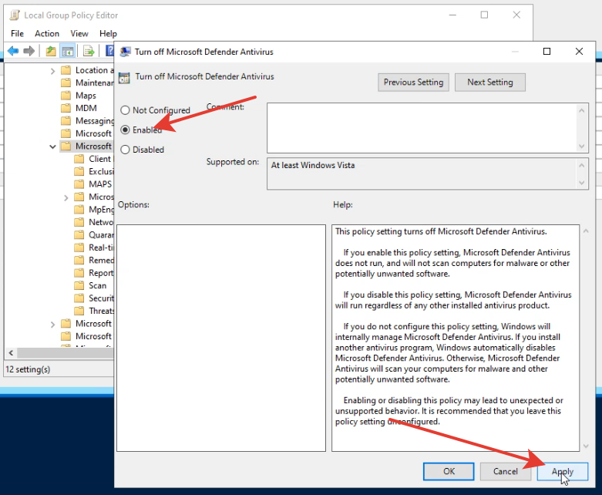Viewport: 602px width, 495px height.
Task: Open the File menu
Action: click(17, 33)
